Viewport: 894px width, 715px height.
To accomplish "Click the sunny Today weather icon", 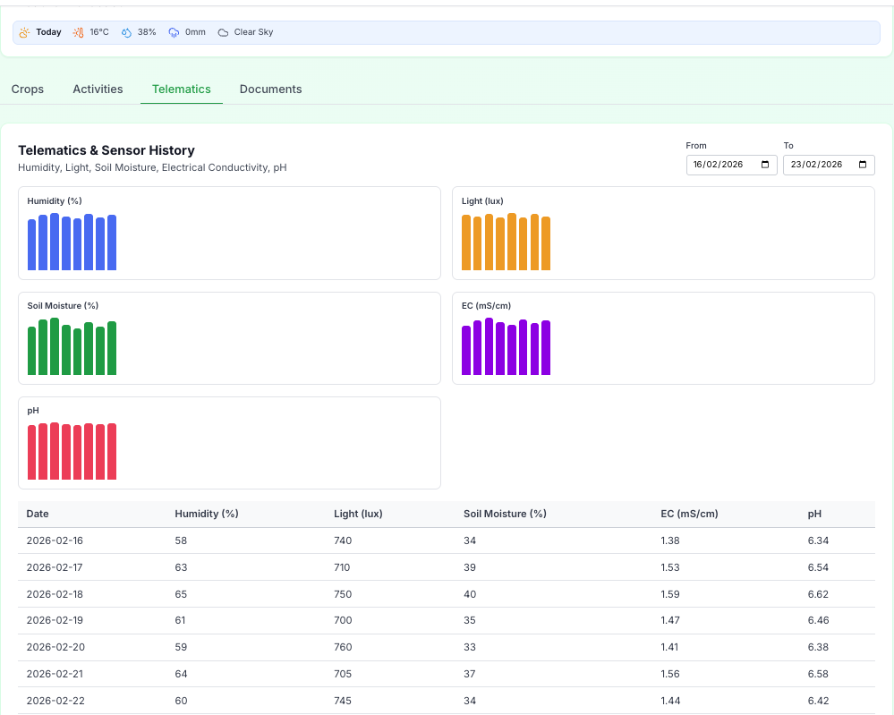I will click(24, 32).
